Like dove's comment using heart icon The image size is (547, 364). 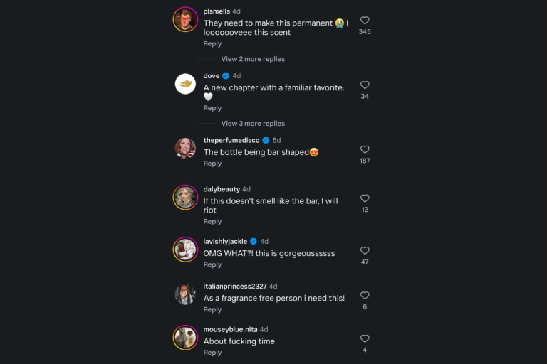(365, 85)
